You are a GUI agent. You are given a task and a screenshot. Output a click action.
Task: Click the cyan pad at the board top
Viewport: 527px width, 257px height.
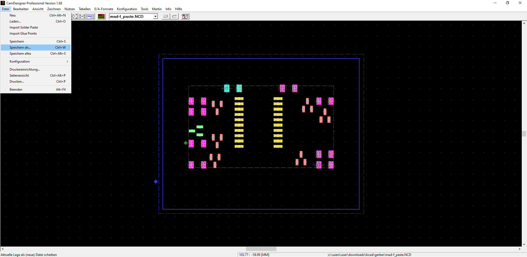pyautogui.click(x=239, y=88)
